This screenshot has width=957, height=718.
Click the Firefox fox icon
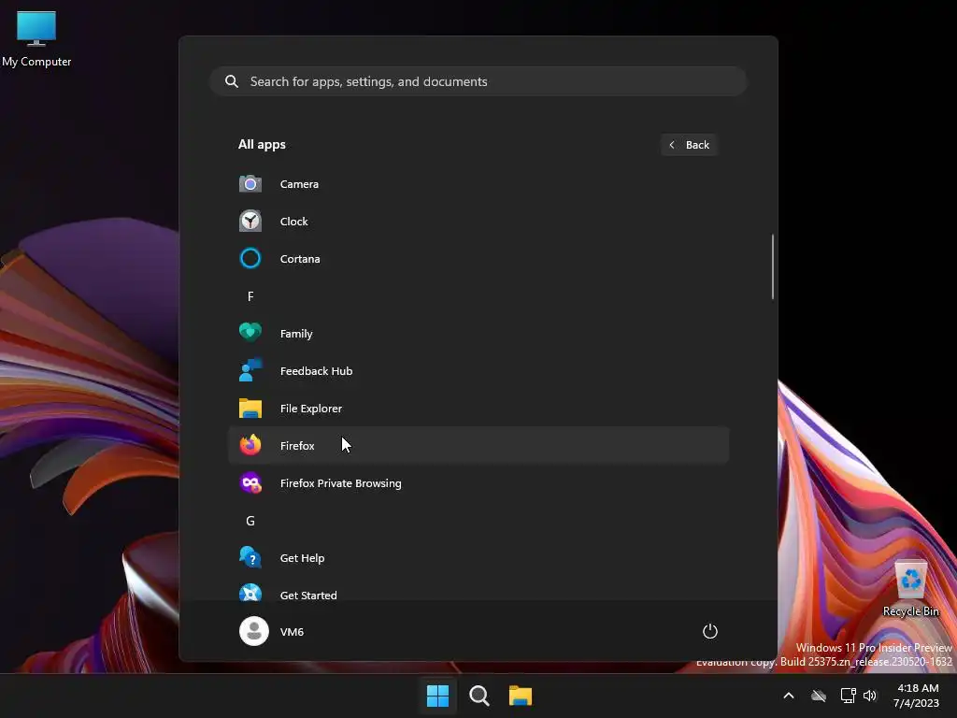[250, 445]
